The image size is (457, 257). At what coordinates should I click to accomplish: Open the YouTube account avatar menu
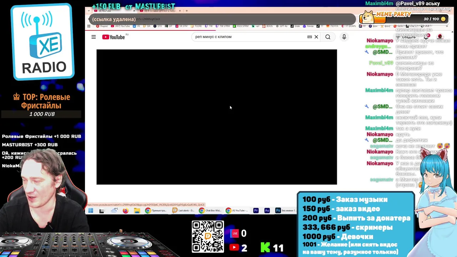click(440, 37)
